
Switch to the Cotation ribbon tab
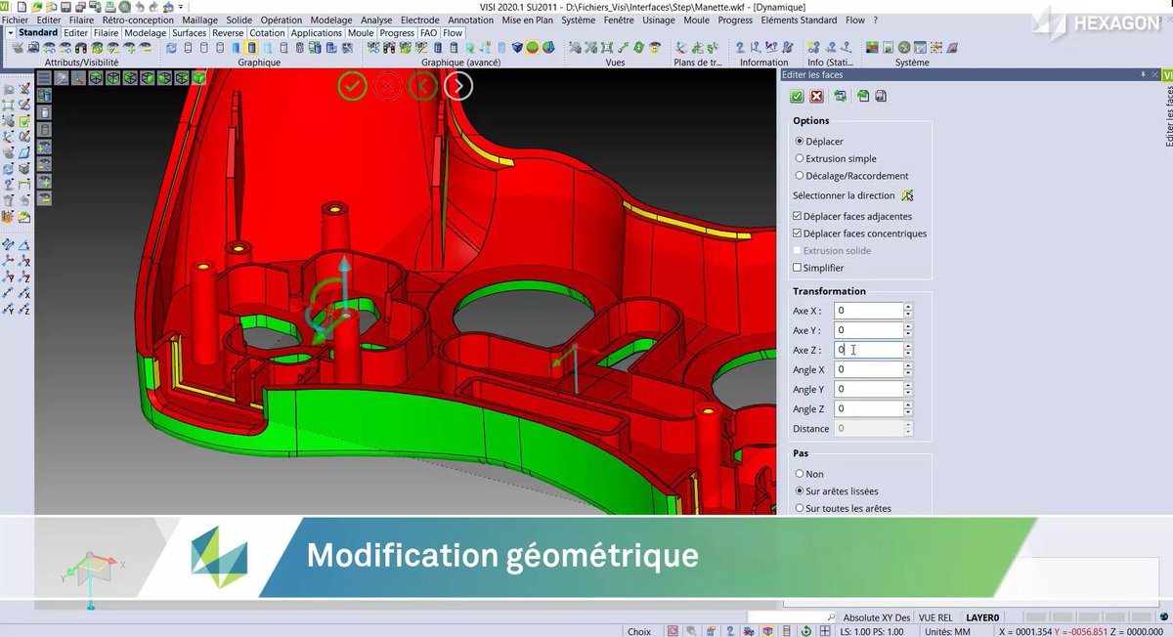coord(267,32)
